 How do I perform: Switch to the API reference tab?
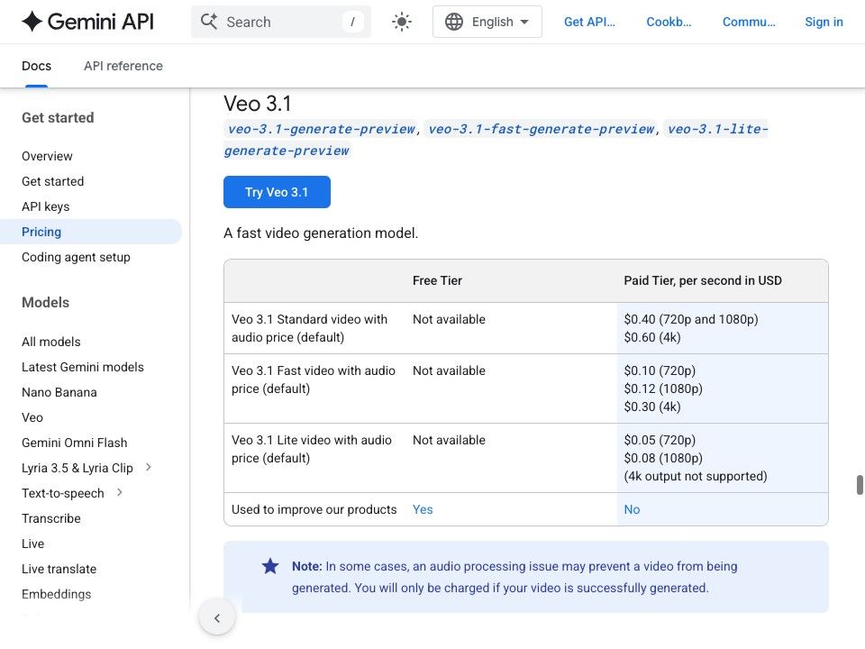pos(123,66)
